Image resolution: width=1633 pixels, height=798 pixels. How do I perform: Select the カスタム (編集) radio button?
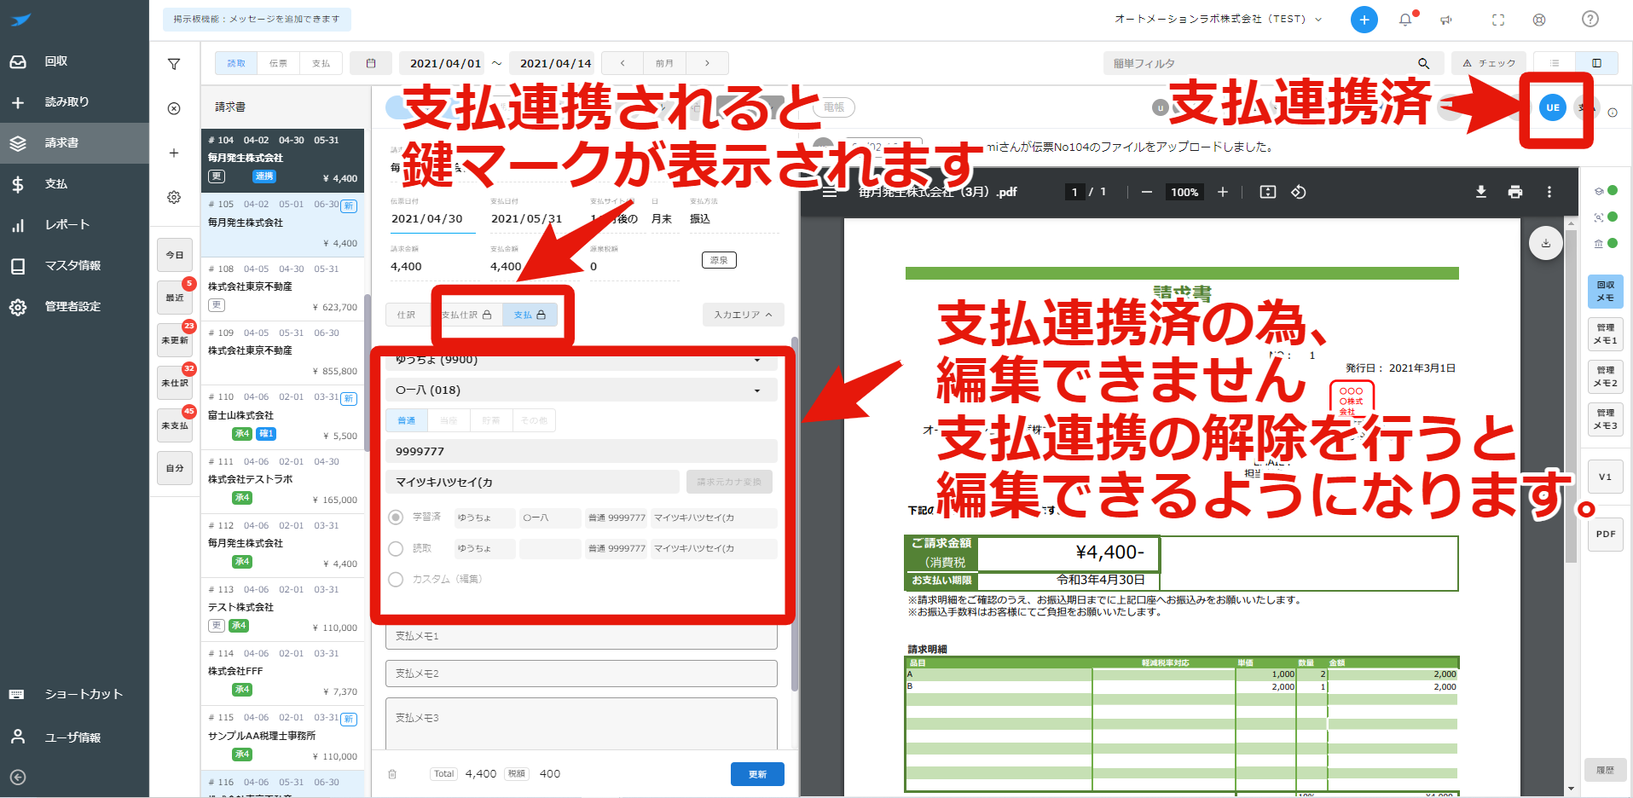coord(396,579)
